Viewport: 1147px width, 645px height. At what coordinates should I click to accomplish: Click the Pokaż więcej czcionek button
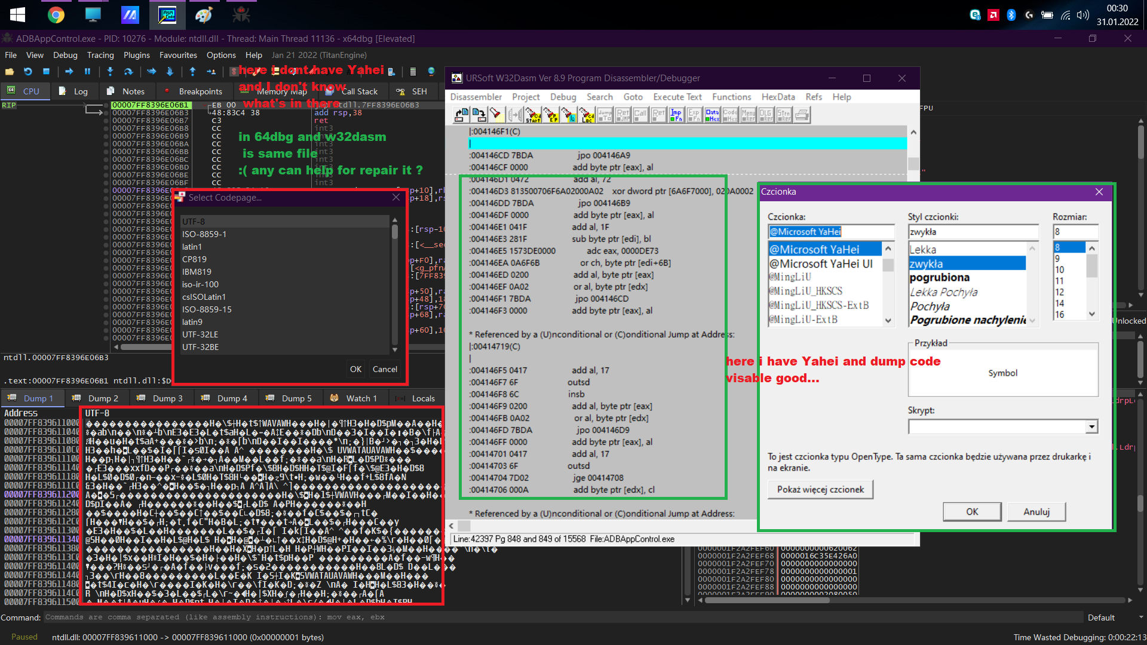pos(820,489)
